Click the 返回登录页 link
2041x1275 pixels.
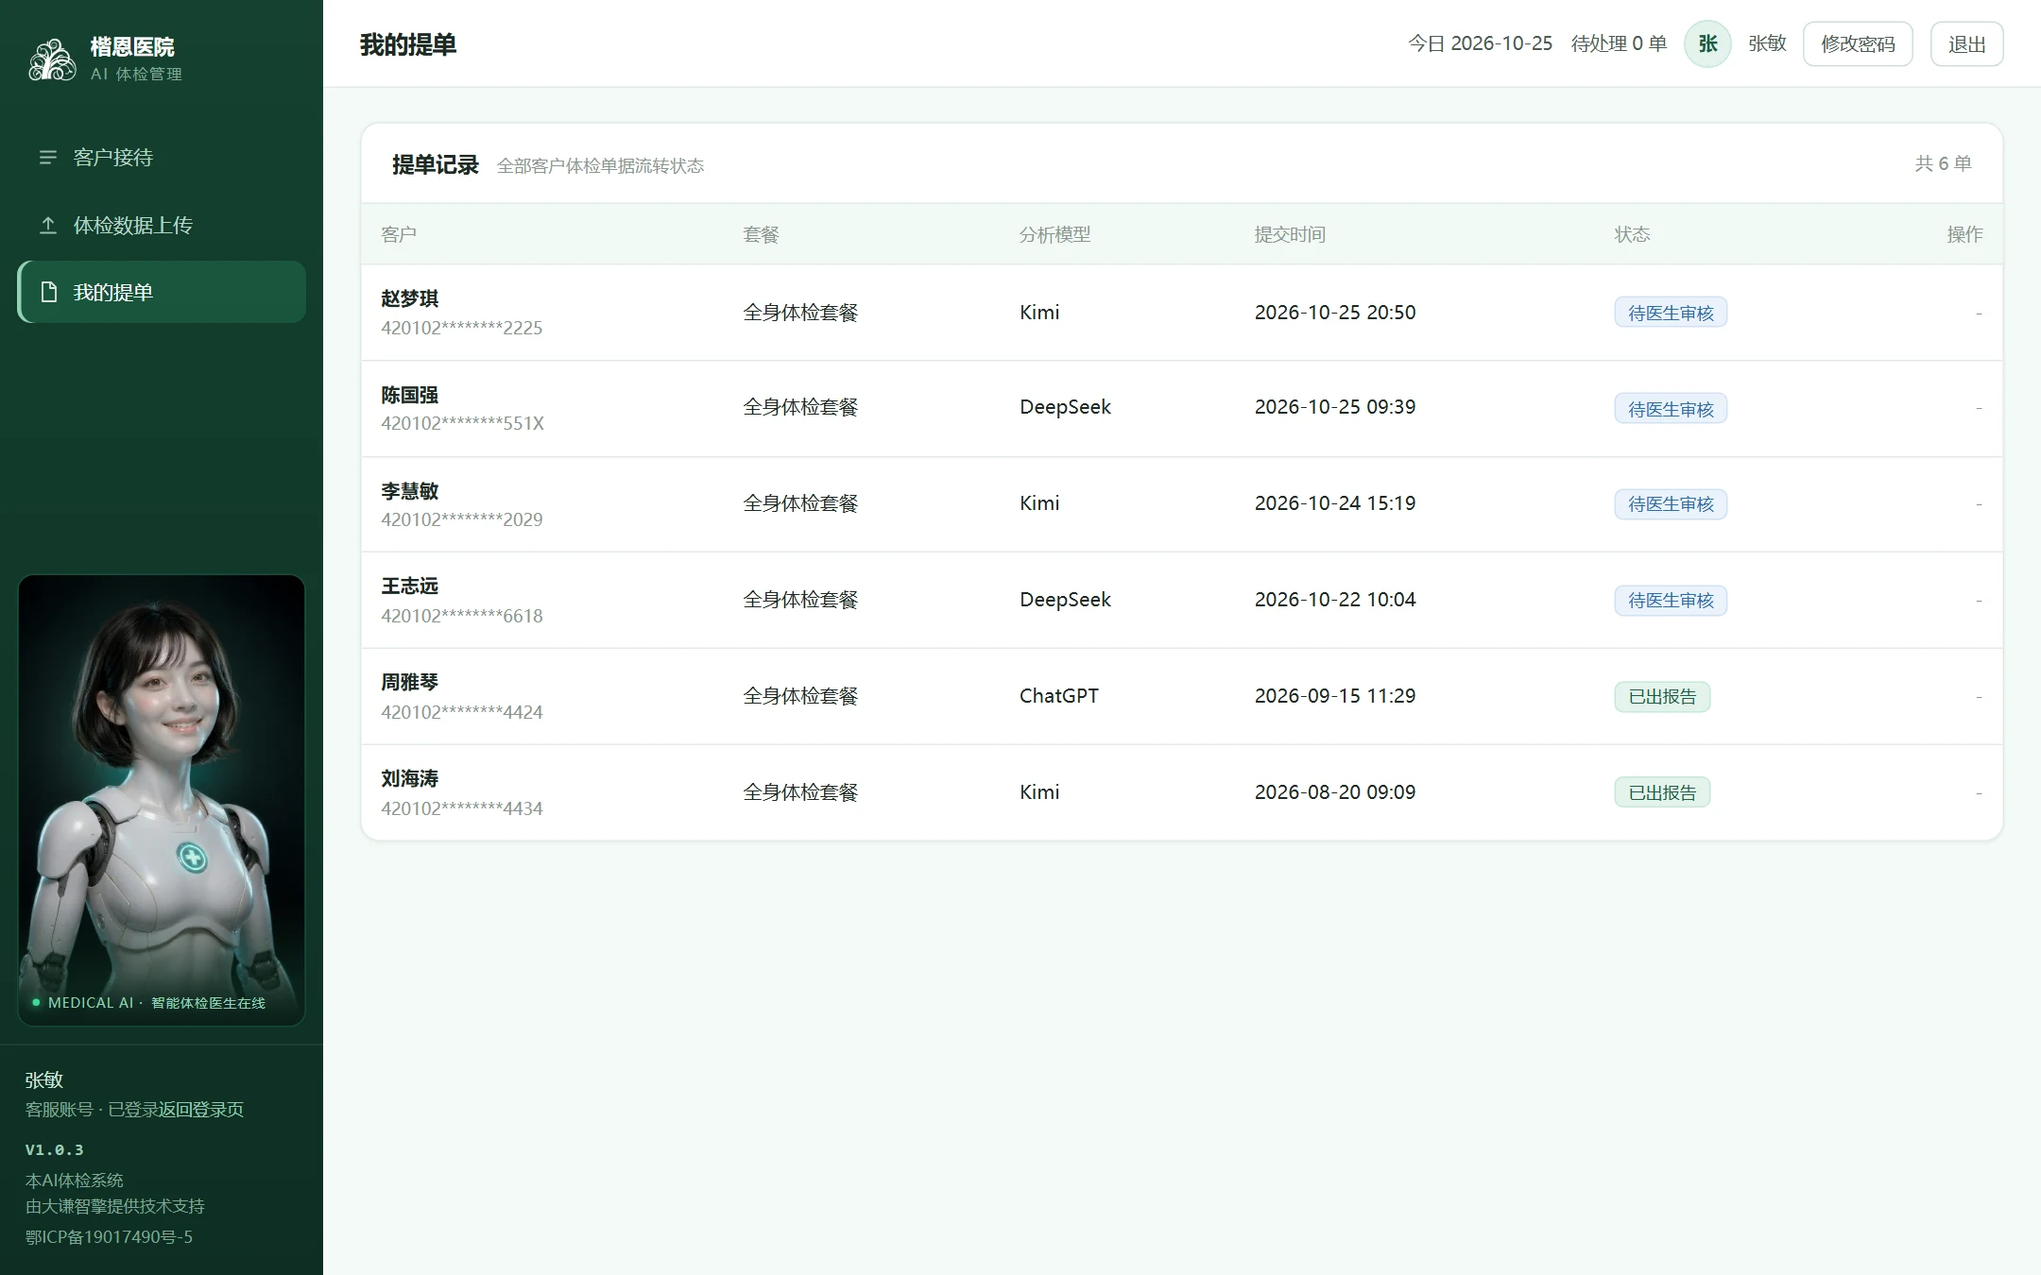(201, 1110)
